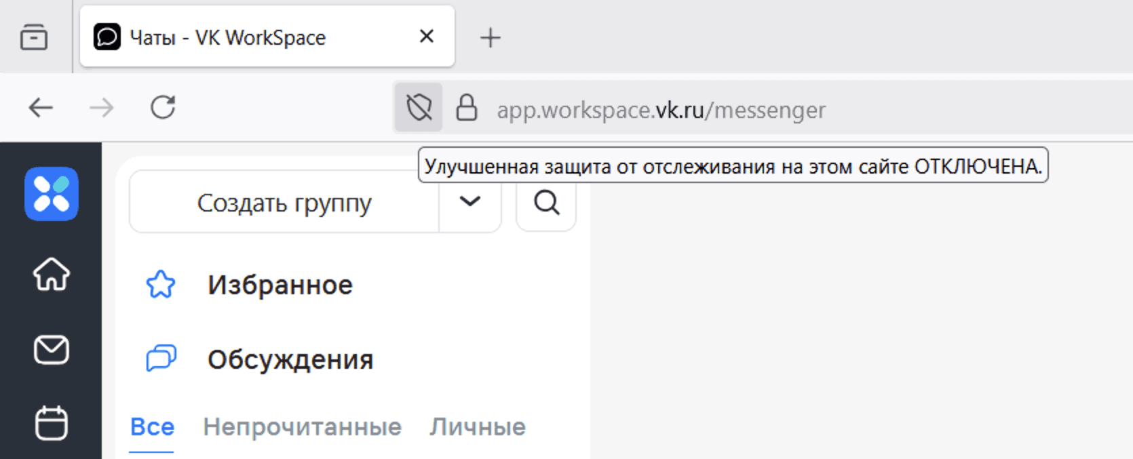The width and height of the screenshot is (1133, 459).
Task: Close the Чаты - VK WorkSpace tab
Action: [x=426, y=37]
